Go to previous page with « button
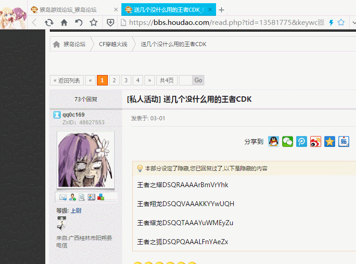Image resolution: width=356 pixels, height=264 pixels. [x=91, y=80]
